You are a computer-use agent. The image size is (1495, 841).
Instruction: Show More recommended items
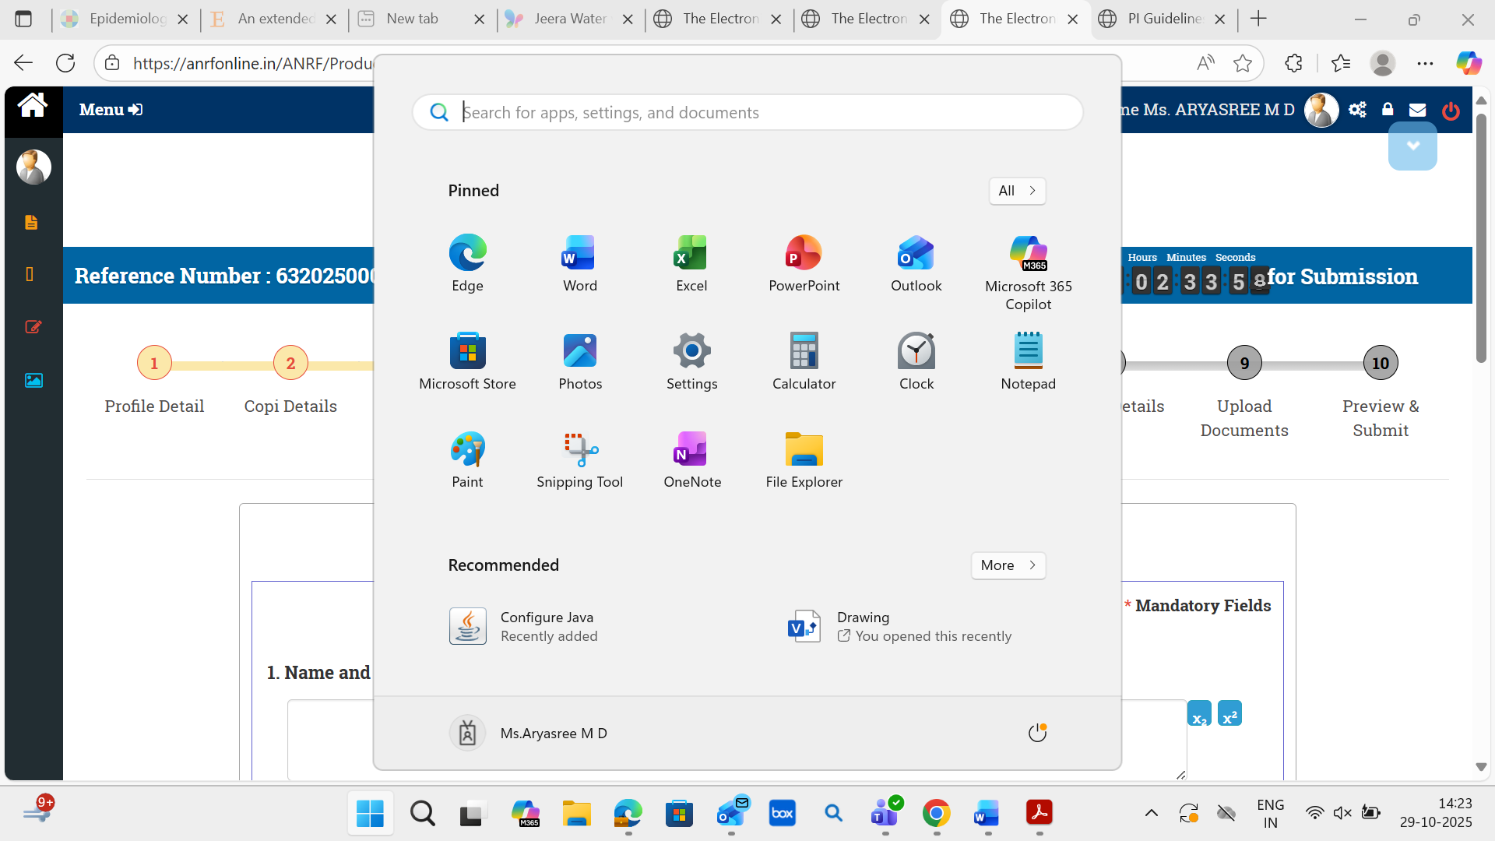(1008, 565)
